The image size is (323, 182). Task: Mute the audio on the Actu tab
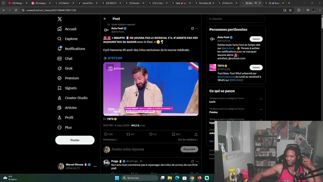point(255,3)
